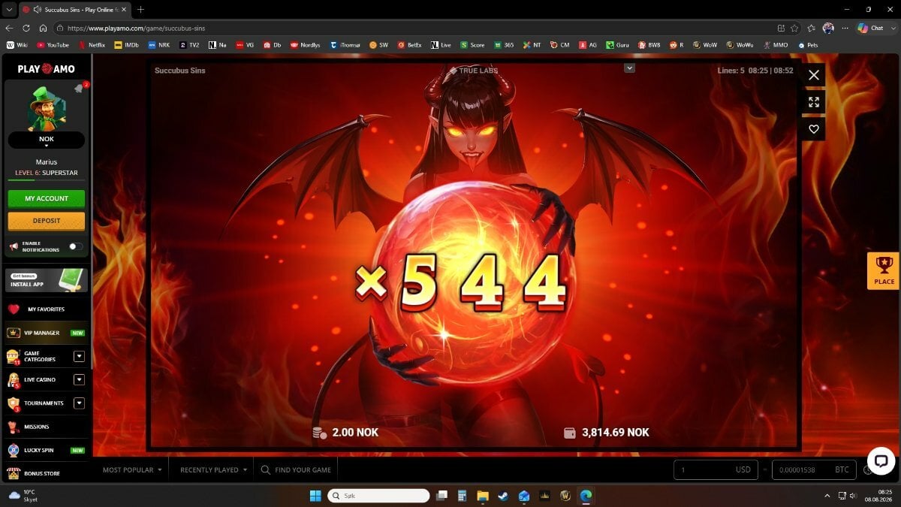901x507 pixels.
Task: Expand the Tournaments section
Action: (79, 403)
